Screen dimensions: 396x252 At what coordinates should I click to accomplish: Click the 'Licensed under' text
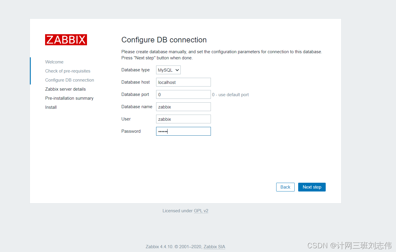(x=177, y=211)
